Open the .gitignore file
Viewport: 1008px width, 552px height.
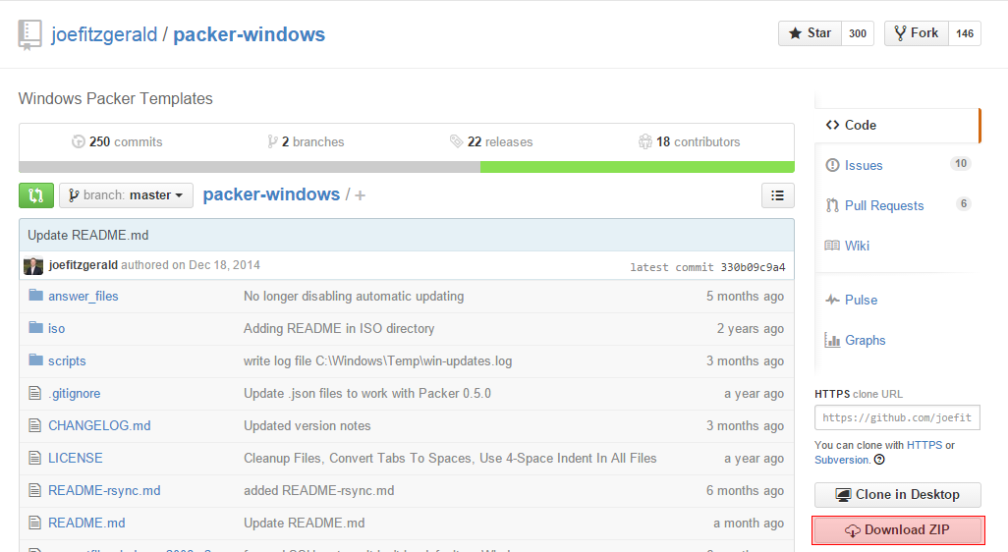74,393
